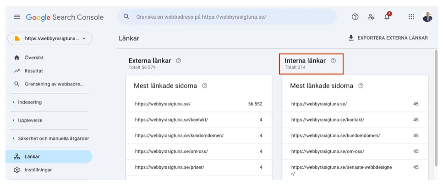Open user and permissions settings icon
This screenshot has height=186, width=443.
(371, 17)
